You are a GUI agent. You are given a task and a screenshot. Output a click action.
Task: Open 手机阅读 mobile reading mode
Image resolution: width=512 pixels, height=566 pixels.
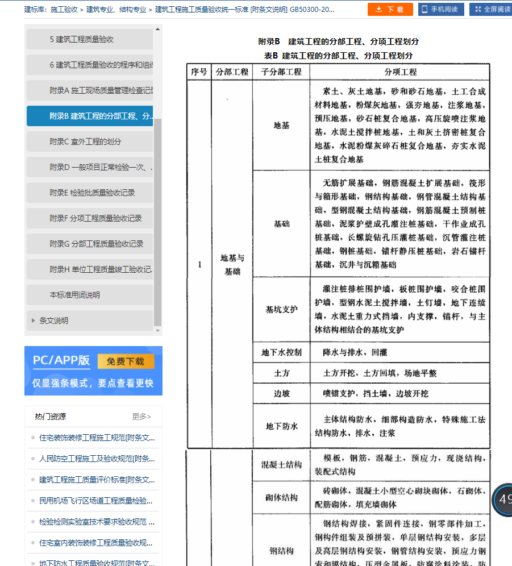click(441, 10)
